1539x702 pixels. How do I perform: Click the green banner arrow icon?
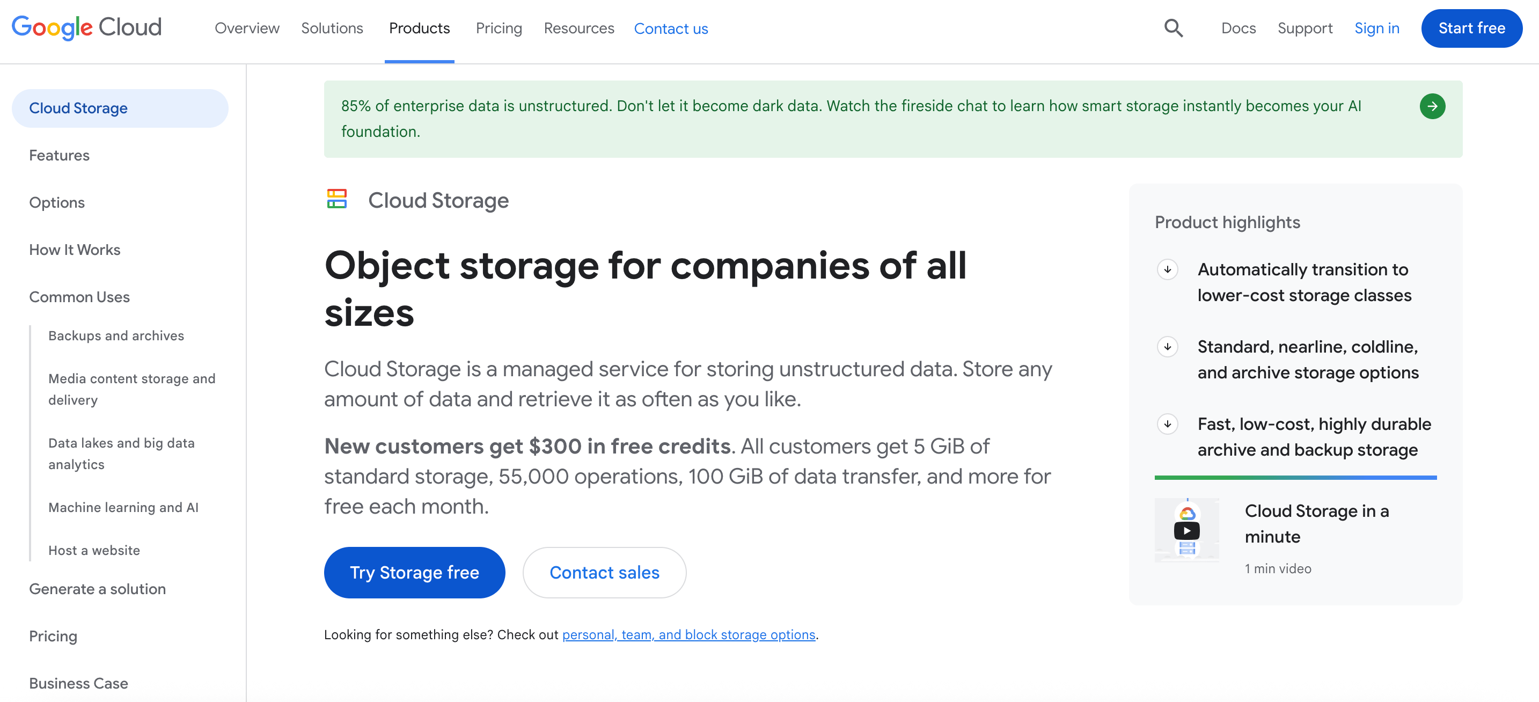pos(1432,106)
